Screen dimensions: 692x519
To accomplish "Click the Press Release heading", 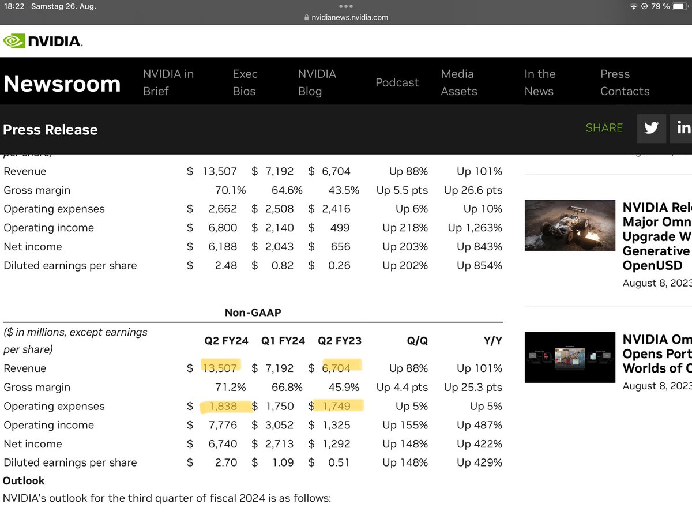I will pyautogui.click(x=50, y=130).
